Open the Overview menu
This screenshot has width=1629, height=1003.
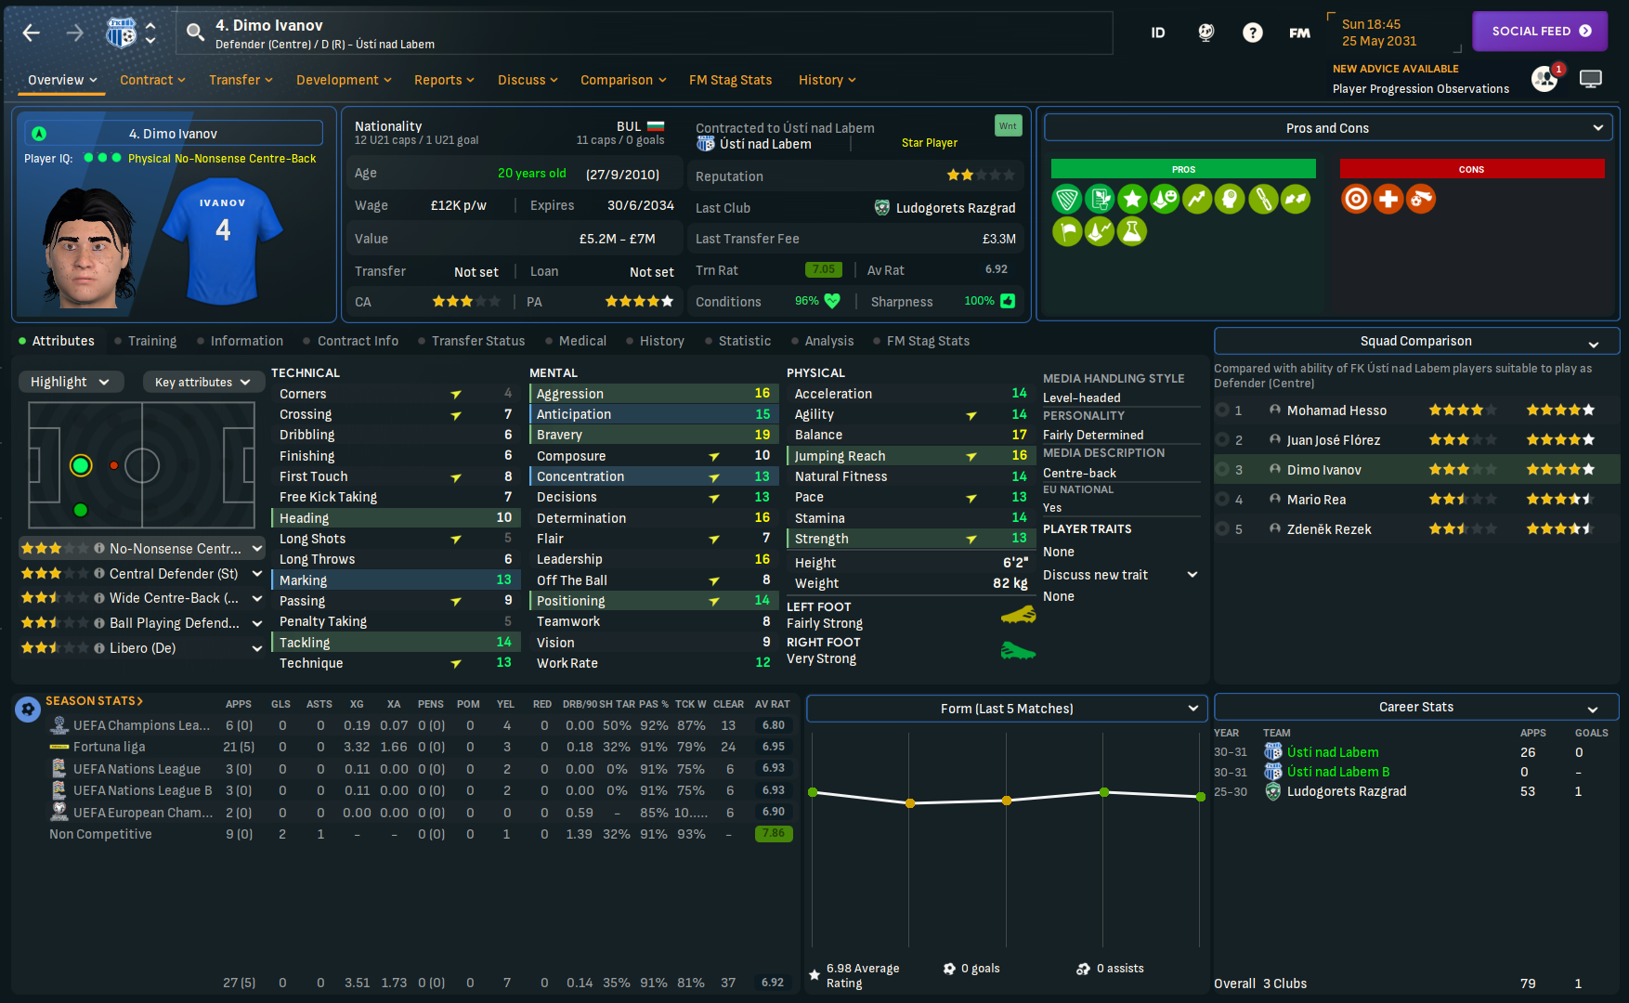pyautogui.click(x=62, y=80)
